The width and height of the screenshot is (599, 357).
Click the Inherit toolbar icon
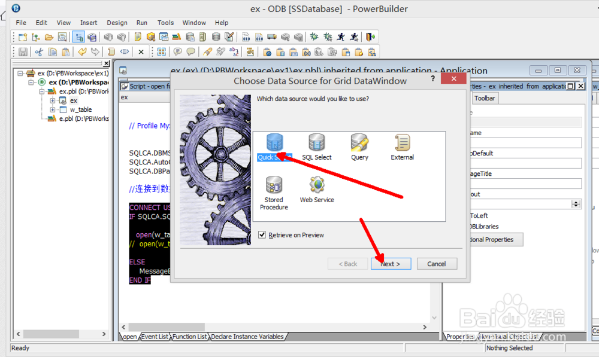tap(36, 37)
